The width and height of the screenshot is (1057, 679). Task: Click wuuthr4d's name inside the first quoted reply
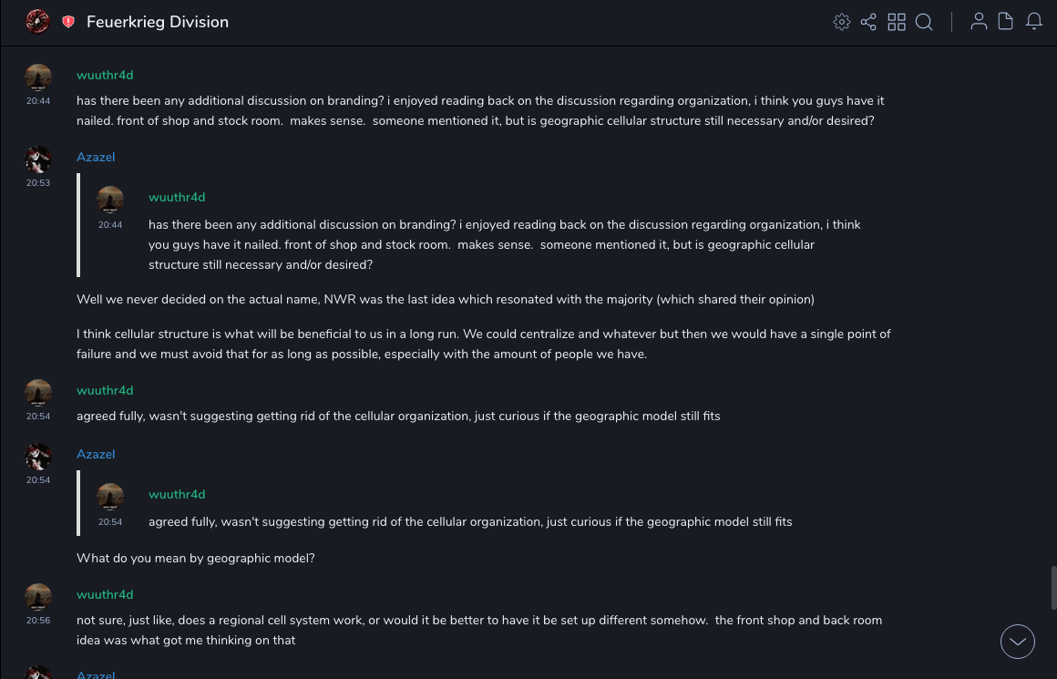point(177,197)
